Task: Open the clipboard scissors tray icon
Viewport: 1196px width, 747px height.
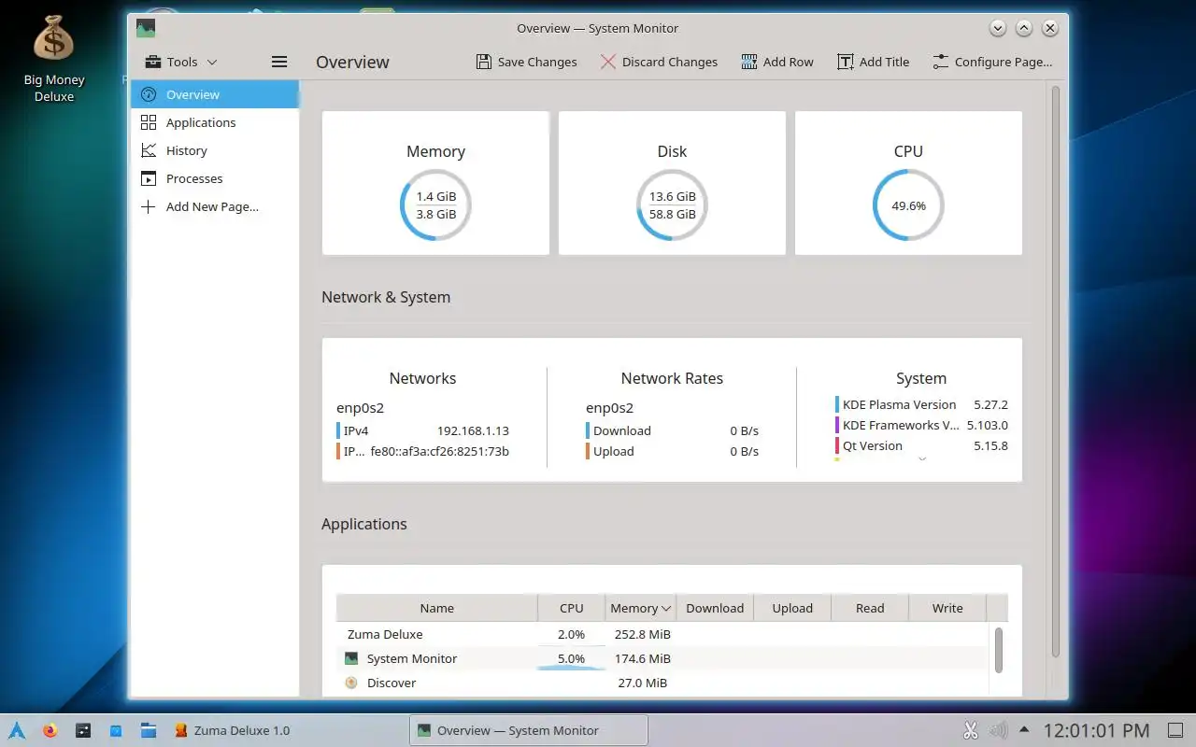Action: click(x=971, y=730)
